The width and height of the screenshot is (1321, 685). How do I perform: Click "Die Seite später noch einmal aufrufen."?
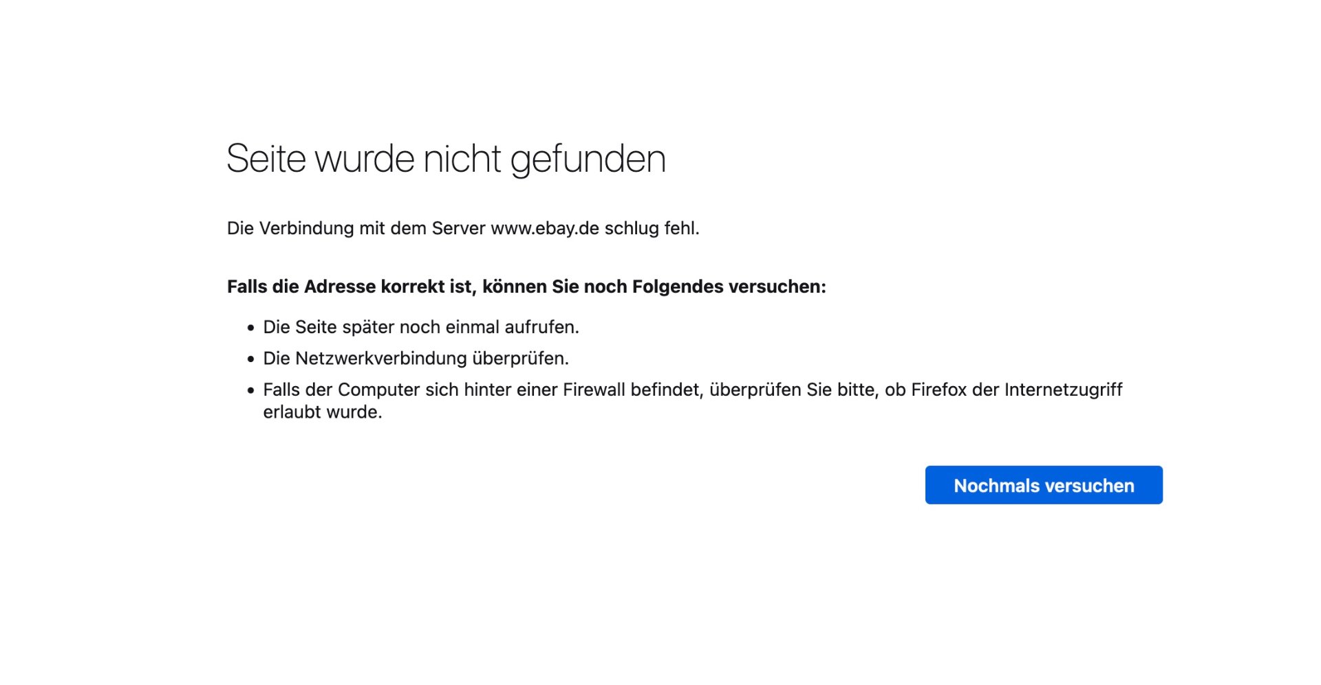[421, 327]
